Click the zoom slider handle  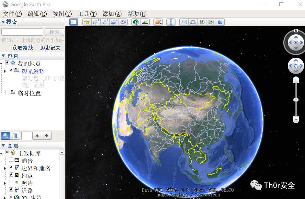coord(296,100)
